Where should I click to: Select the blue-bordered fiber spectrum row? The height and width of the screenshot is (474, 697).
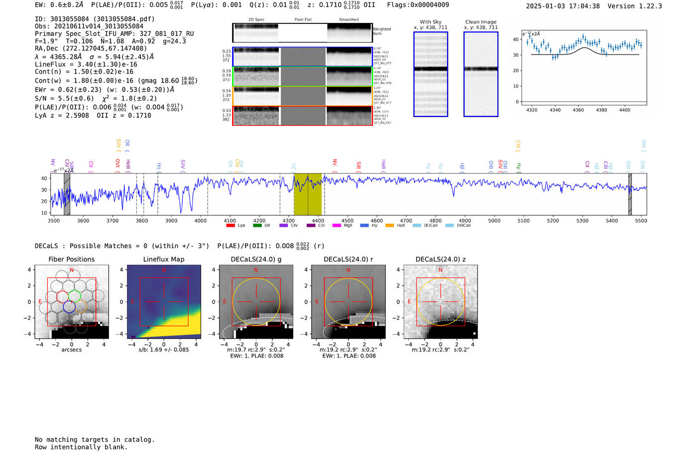[302, 57]
